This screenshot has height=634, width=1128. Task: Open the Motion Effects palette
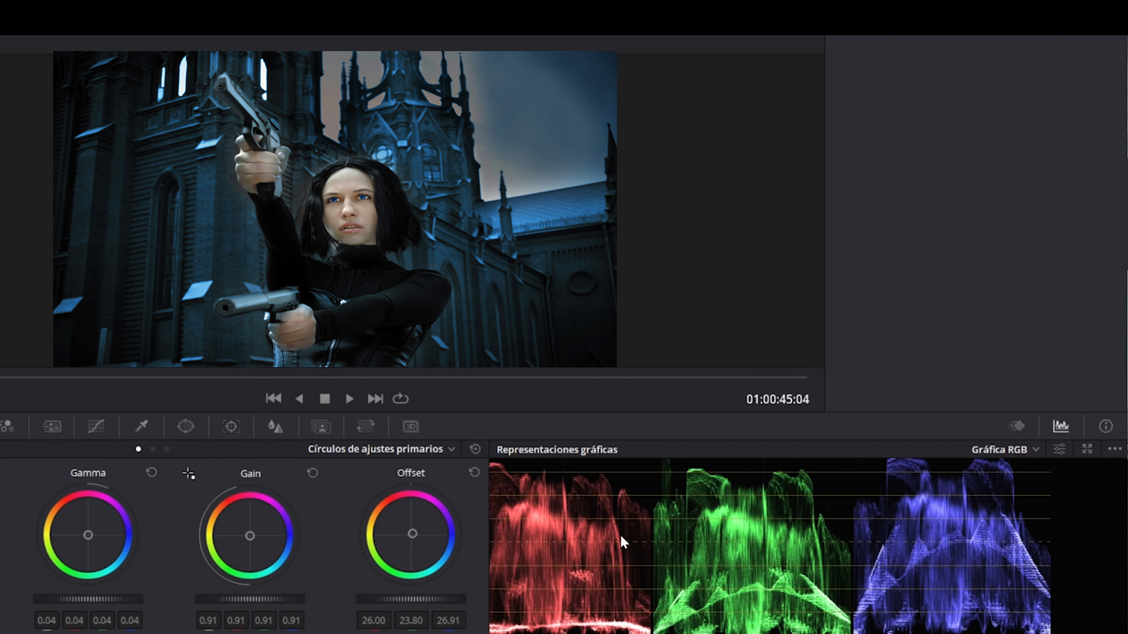click(52, 426)
